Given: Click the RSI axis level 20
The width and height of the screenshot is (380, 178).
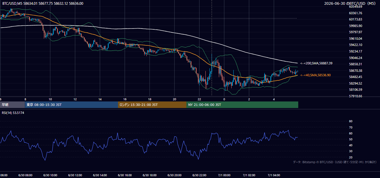Looking at the screenshot, I should 351,157.
